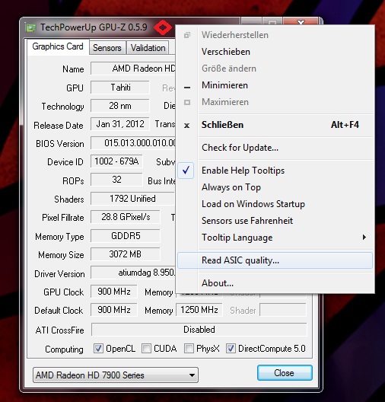This screenshot has height=402, width=385.
Task: Enable Load on Windows Startup
Action: pyautogui.click(x=275, y=204)
